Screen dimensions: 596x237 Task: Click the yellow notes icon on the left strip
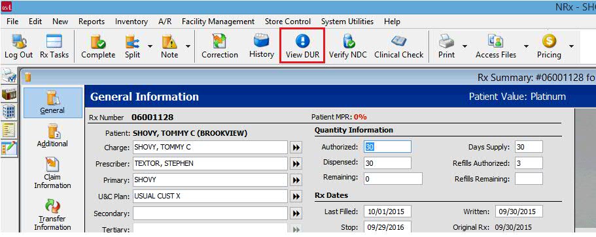(9, 130)
